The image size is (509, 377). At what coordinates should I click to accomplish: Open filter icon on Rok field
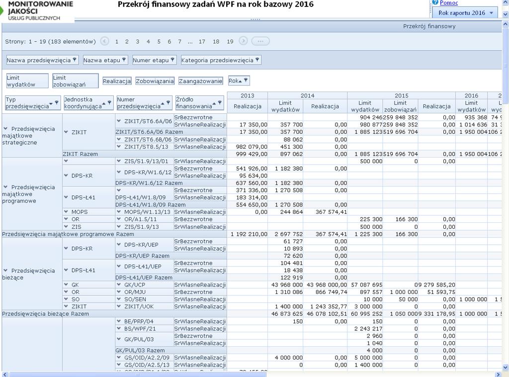[246, 81]
